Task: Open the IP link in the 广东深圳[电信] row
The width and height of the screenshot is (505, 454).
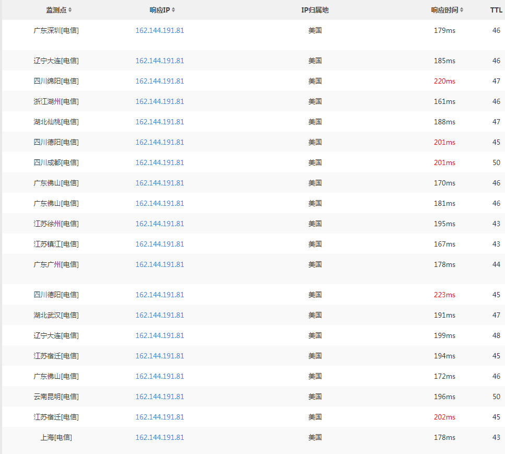Action: (x=160, y=30)
